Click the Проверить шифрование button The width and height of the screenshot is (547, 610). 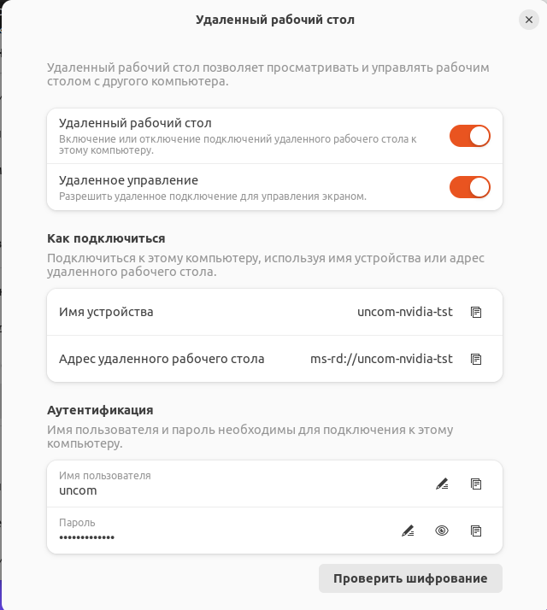tap(410, 578)
